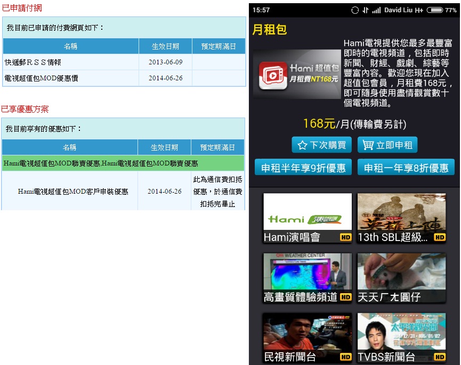Tap the HD badge on 13th SBL超級
This screenshot has height=365, width=461.
[x=440, y=237]
